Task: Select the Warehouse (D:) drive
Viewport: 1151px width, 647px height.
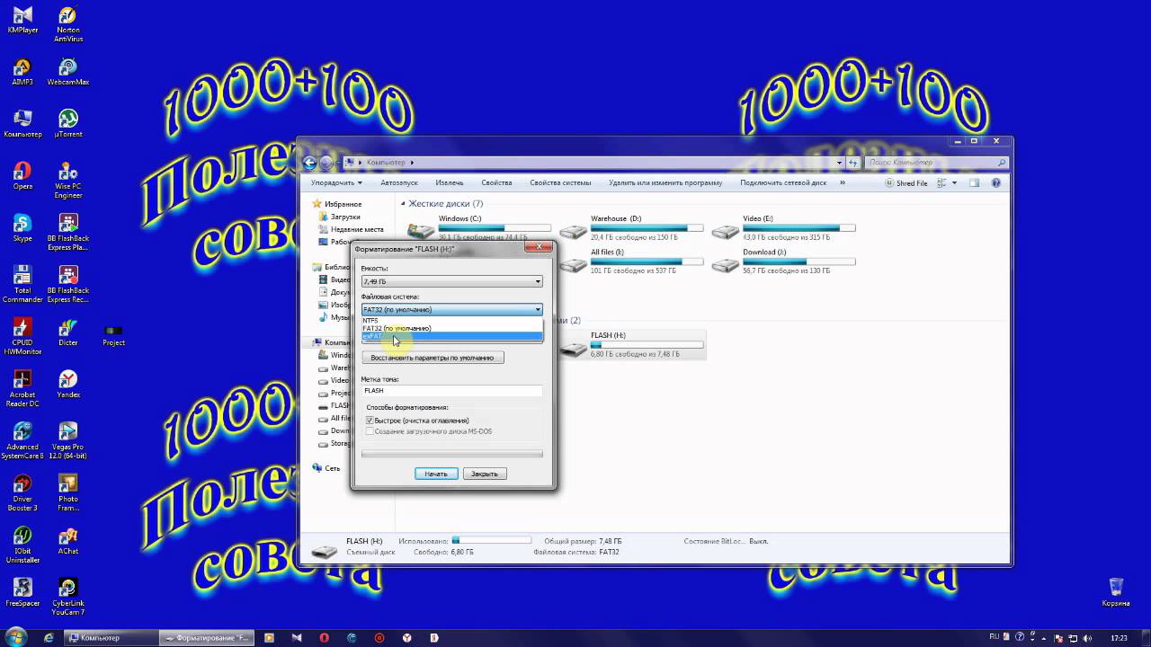Action: tap(631, 227)
